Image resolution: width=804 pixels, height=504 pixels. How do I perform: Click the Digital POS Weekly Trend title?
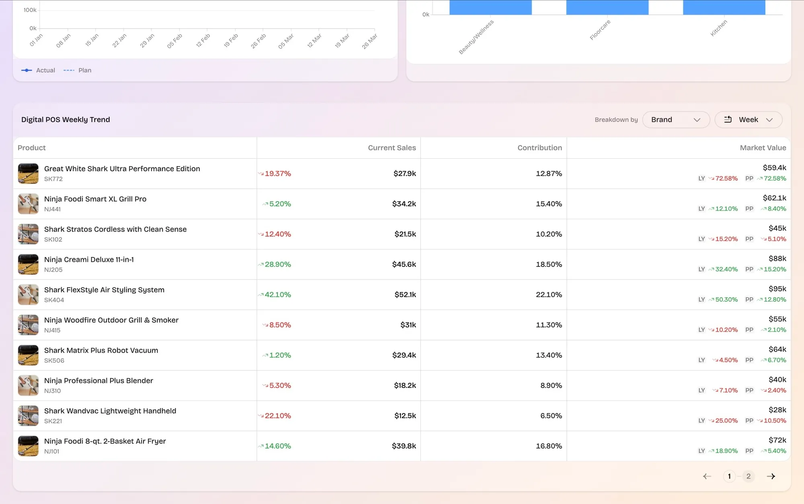tap(66, 120)
